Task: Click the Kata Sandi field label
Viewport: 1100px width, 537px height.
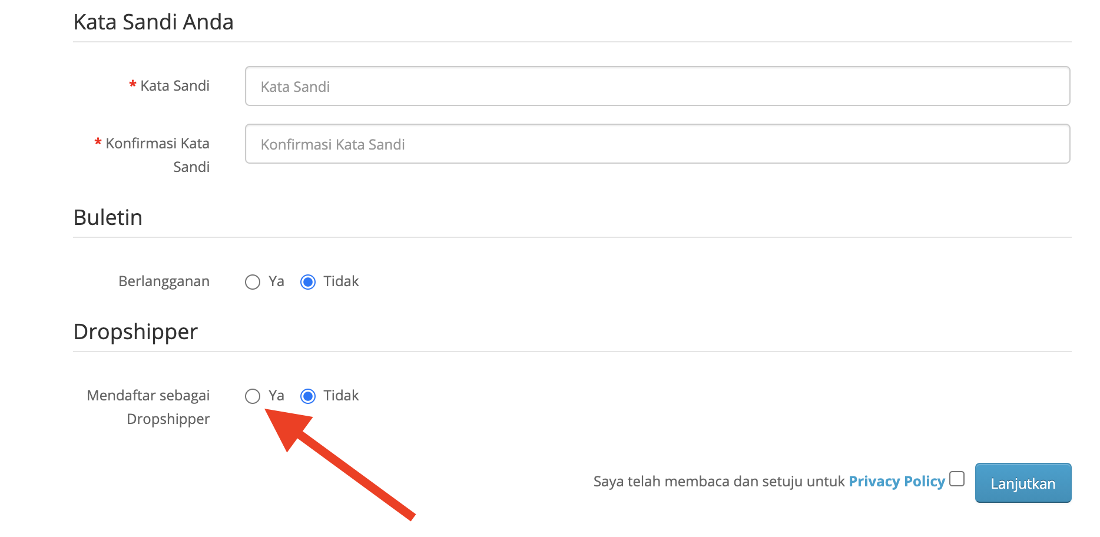Action: tap(174, 86)
